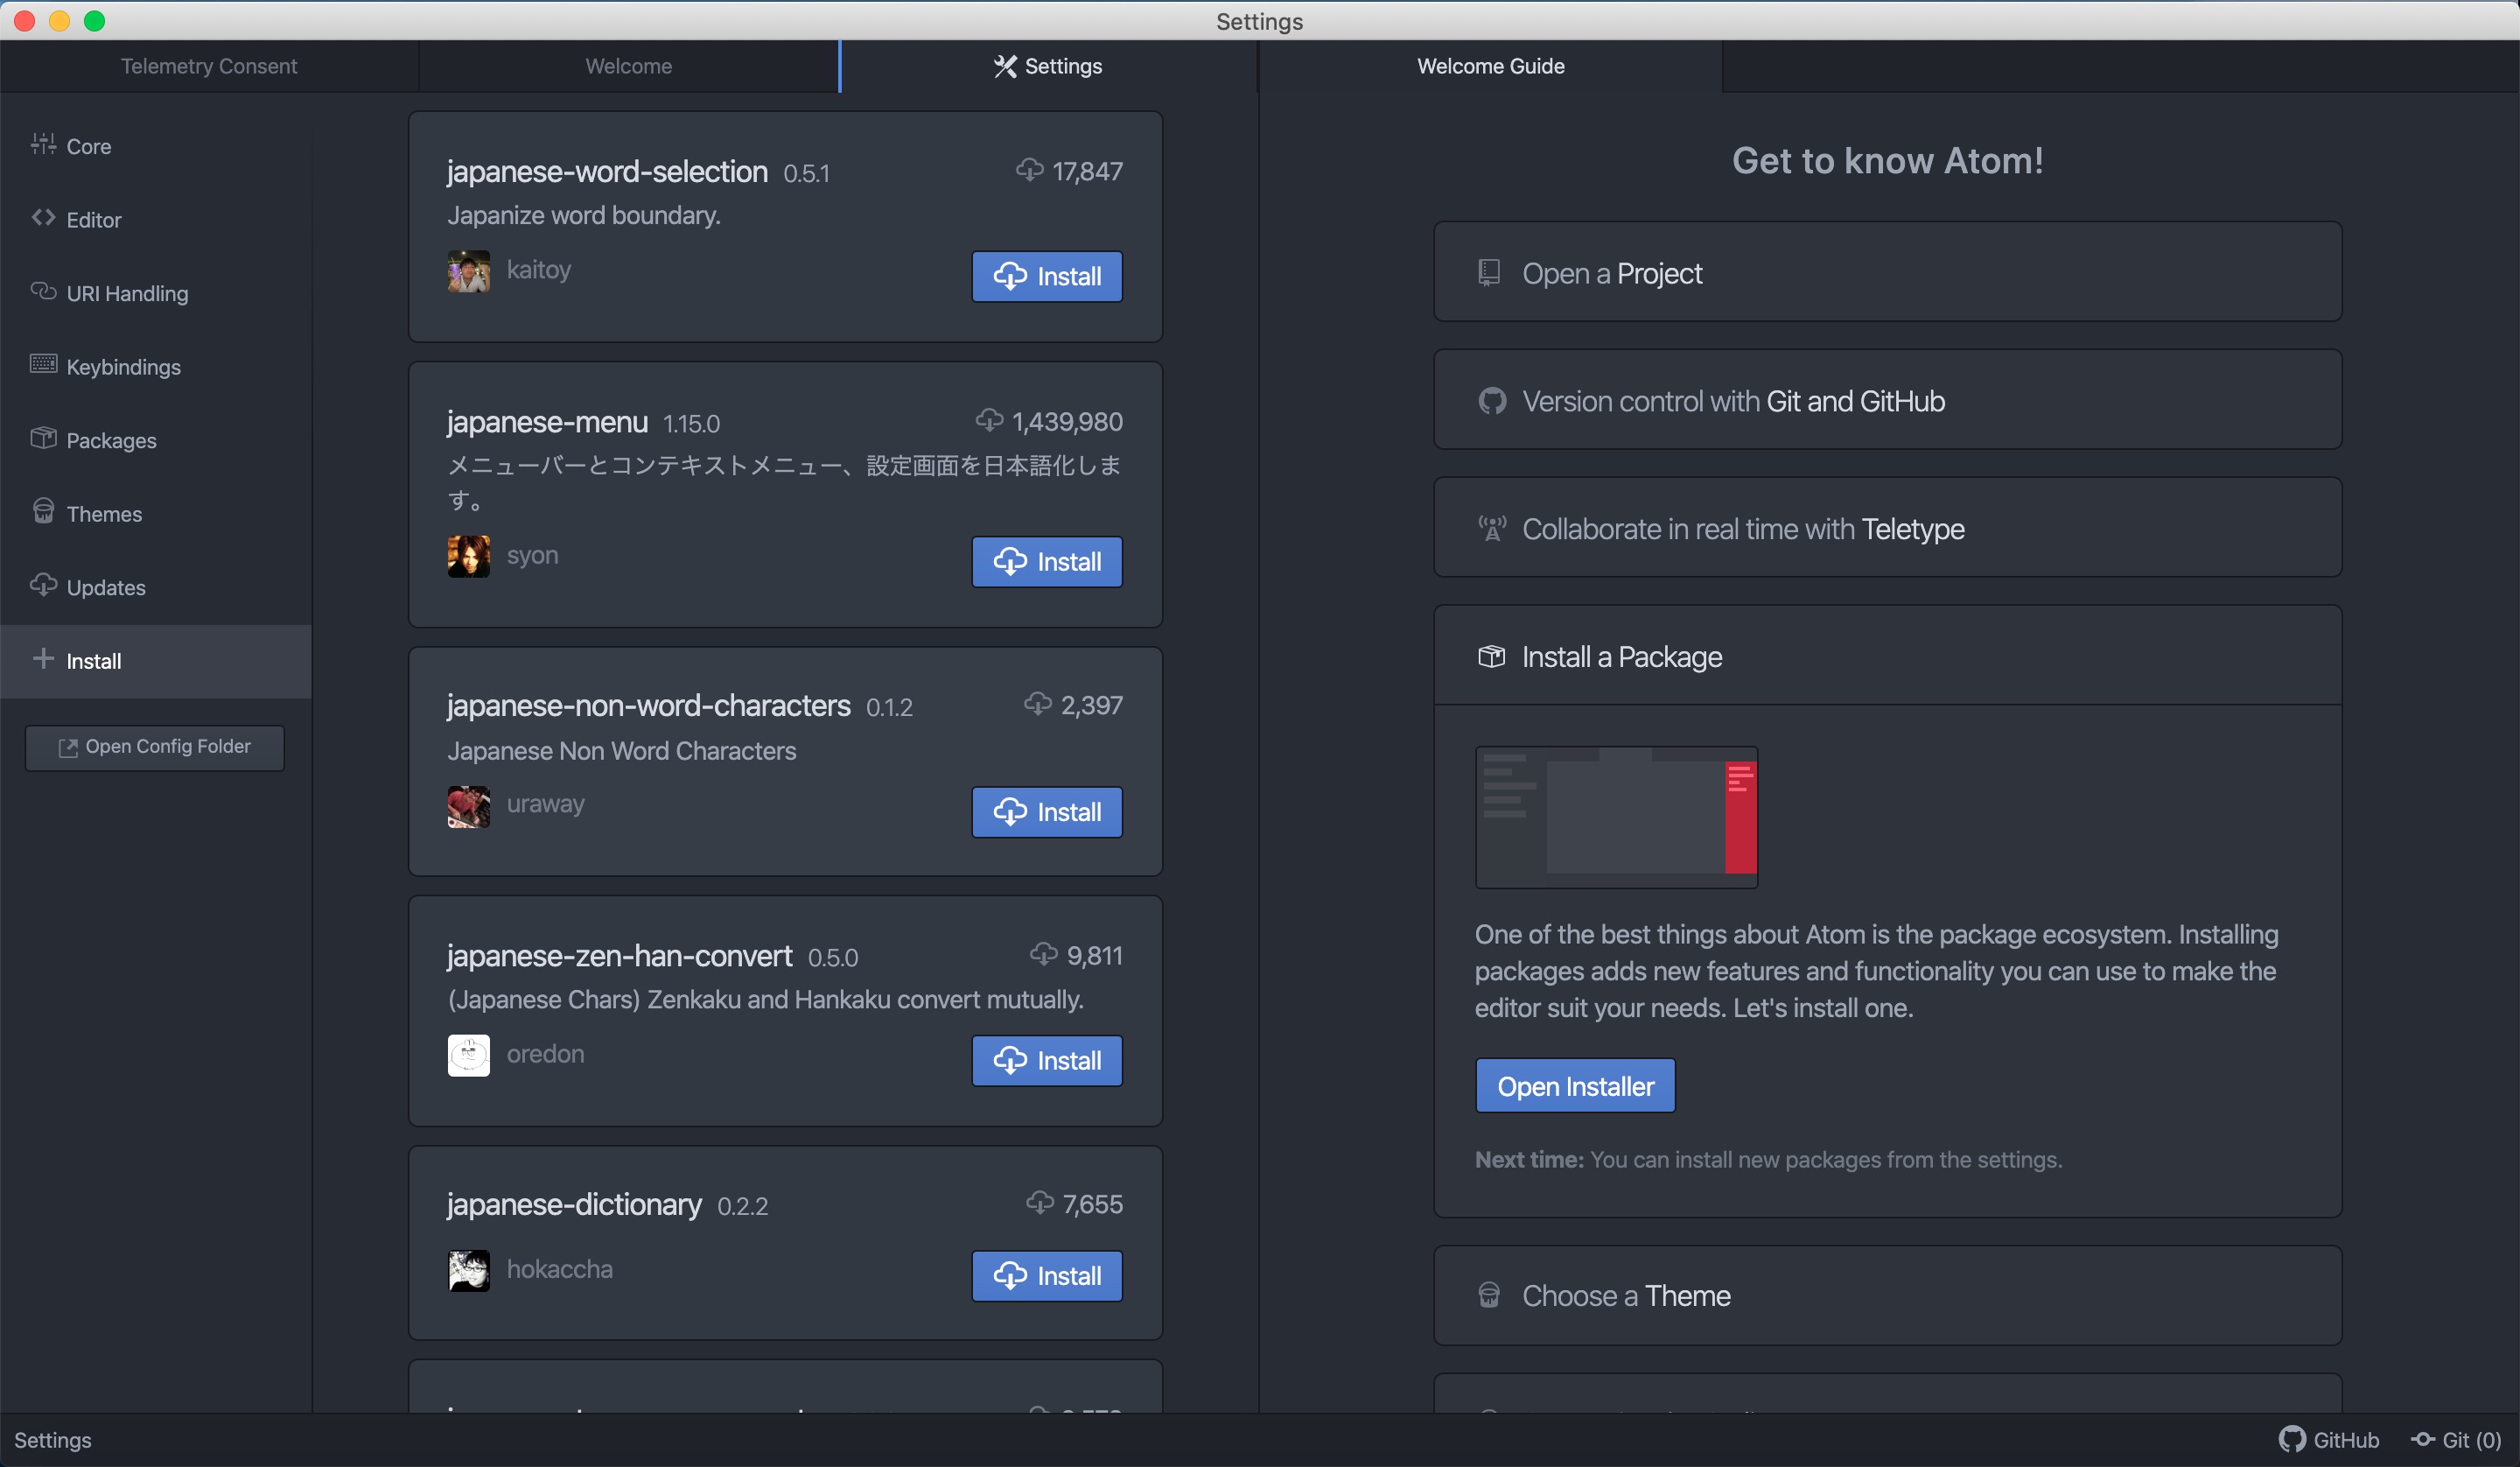Click download count icon for japanese-menu
This screenshot has width=2520, height=1467.
point(989,420)
